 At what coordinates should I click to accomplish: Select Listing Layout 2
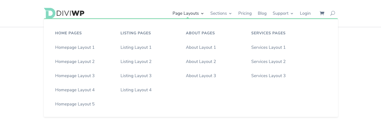(136, 62)
